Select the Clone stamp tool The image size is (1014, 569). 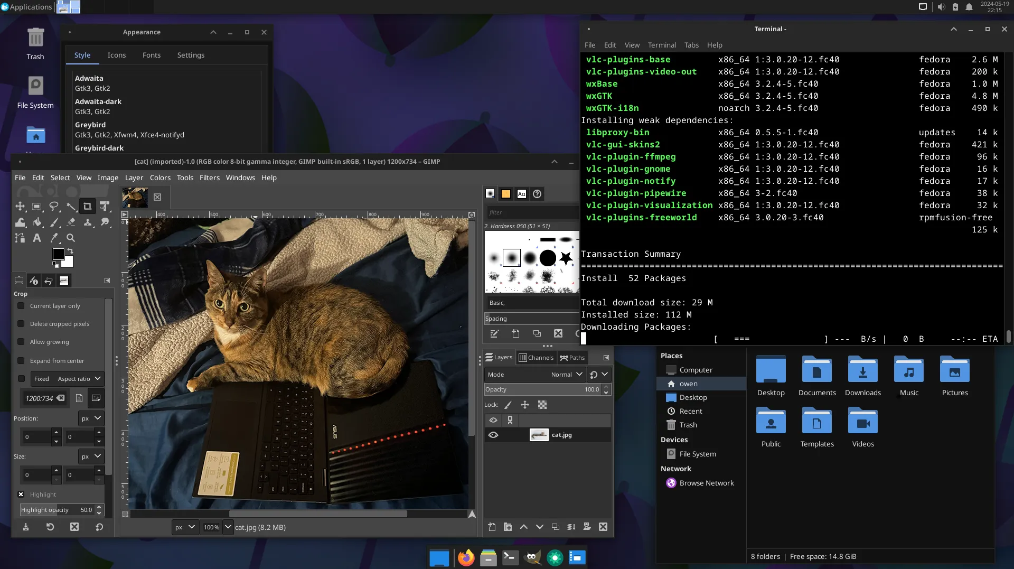coord(88,222)
